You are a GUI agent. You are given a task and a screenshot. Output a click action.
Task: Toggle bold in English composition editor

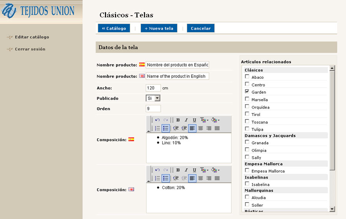178,170
